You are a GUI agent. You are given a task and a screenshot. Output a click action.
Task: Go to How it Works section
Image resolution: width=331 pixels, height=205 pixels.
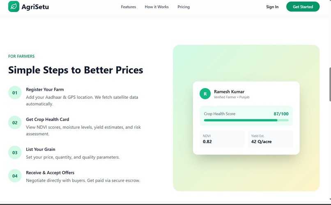coord(156,7)
